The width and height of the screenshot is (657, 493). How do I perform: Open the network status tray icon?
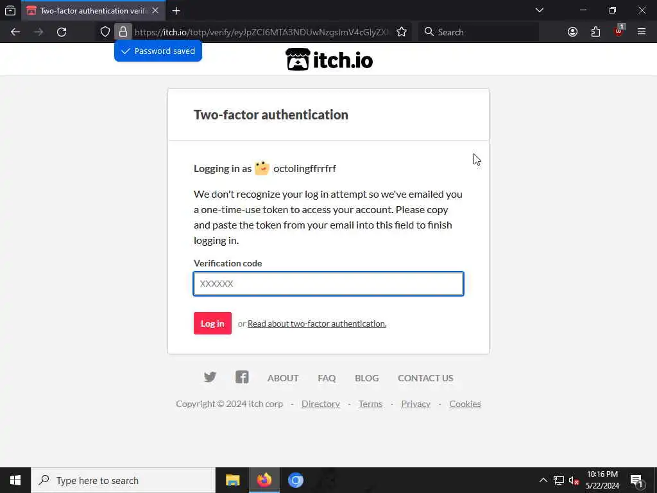559,480
